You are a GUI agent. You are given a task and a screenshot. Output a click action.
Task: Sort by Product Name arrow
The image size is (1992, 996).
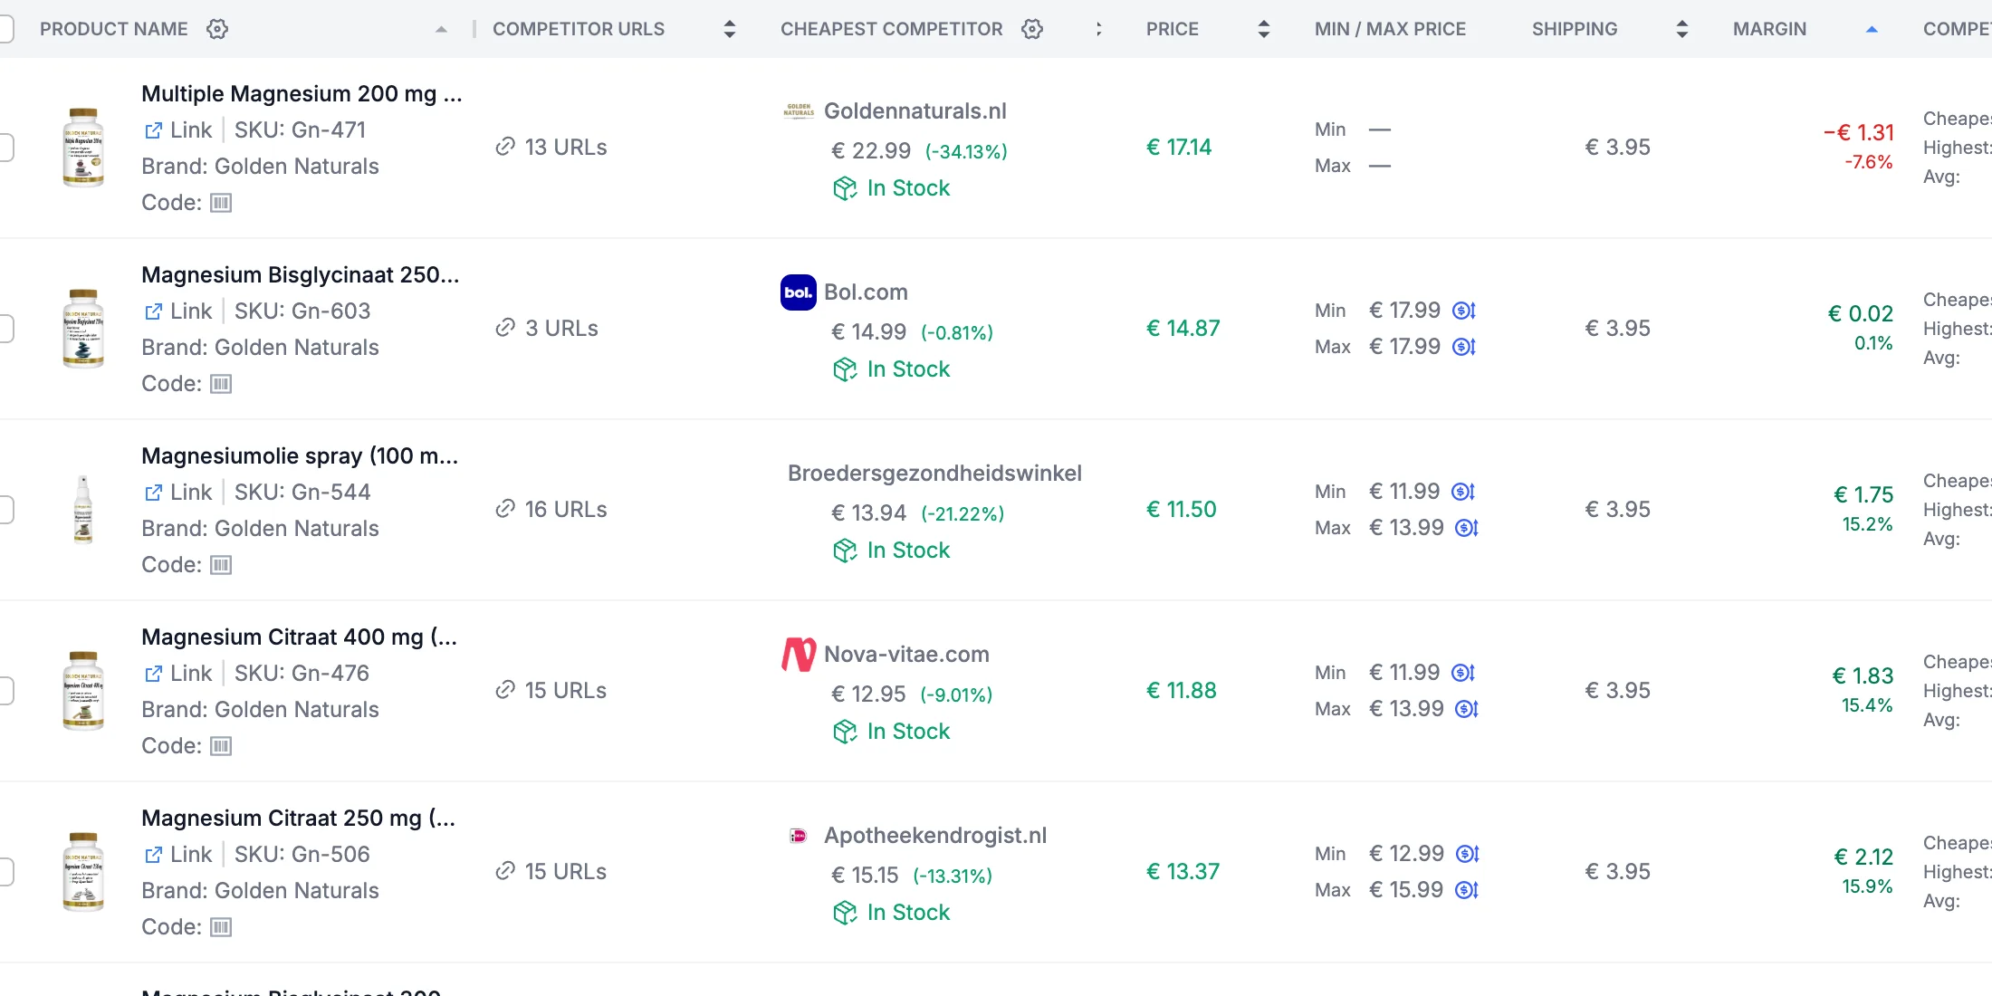(441, 29)
